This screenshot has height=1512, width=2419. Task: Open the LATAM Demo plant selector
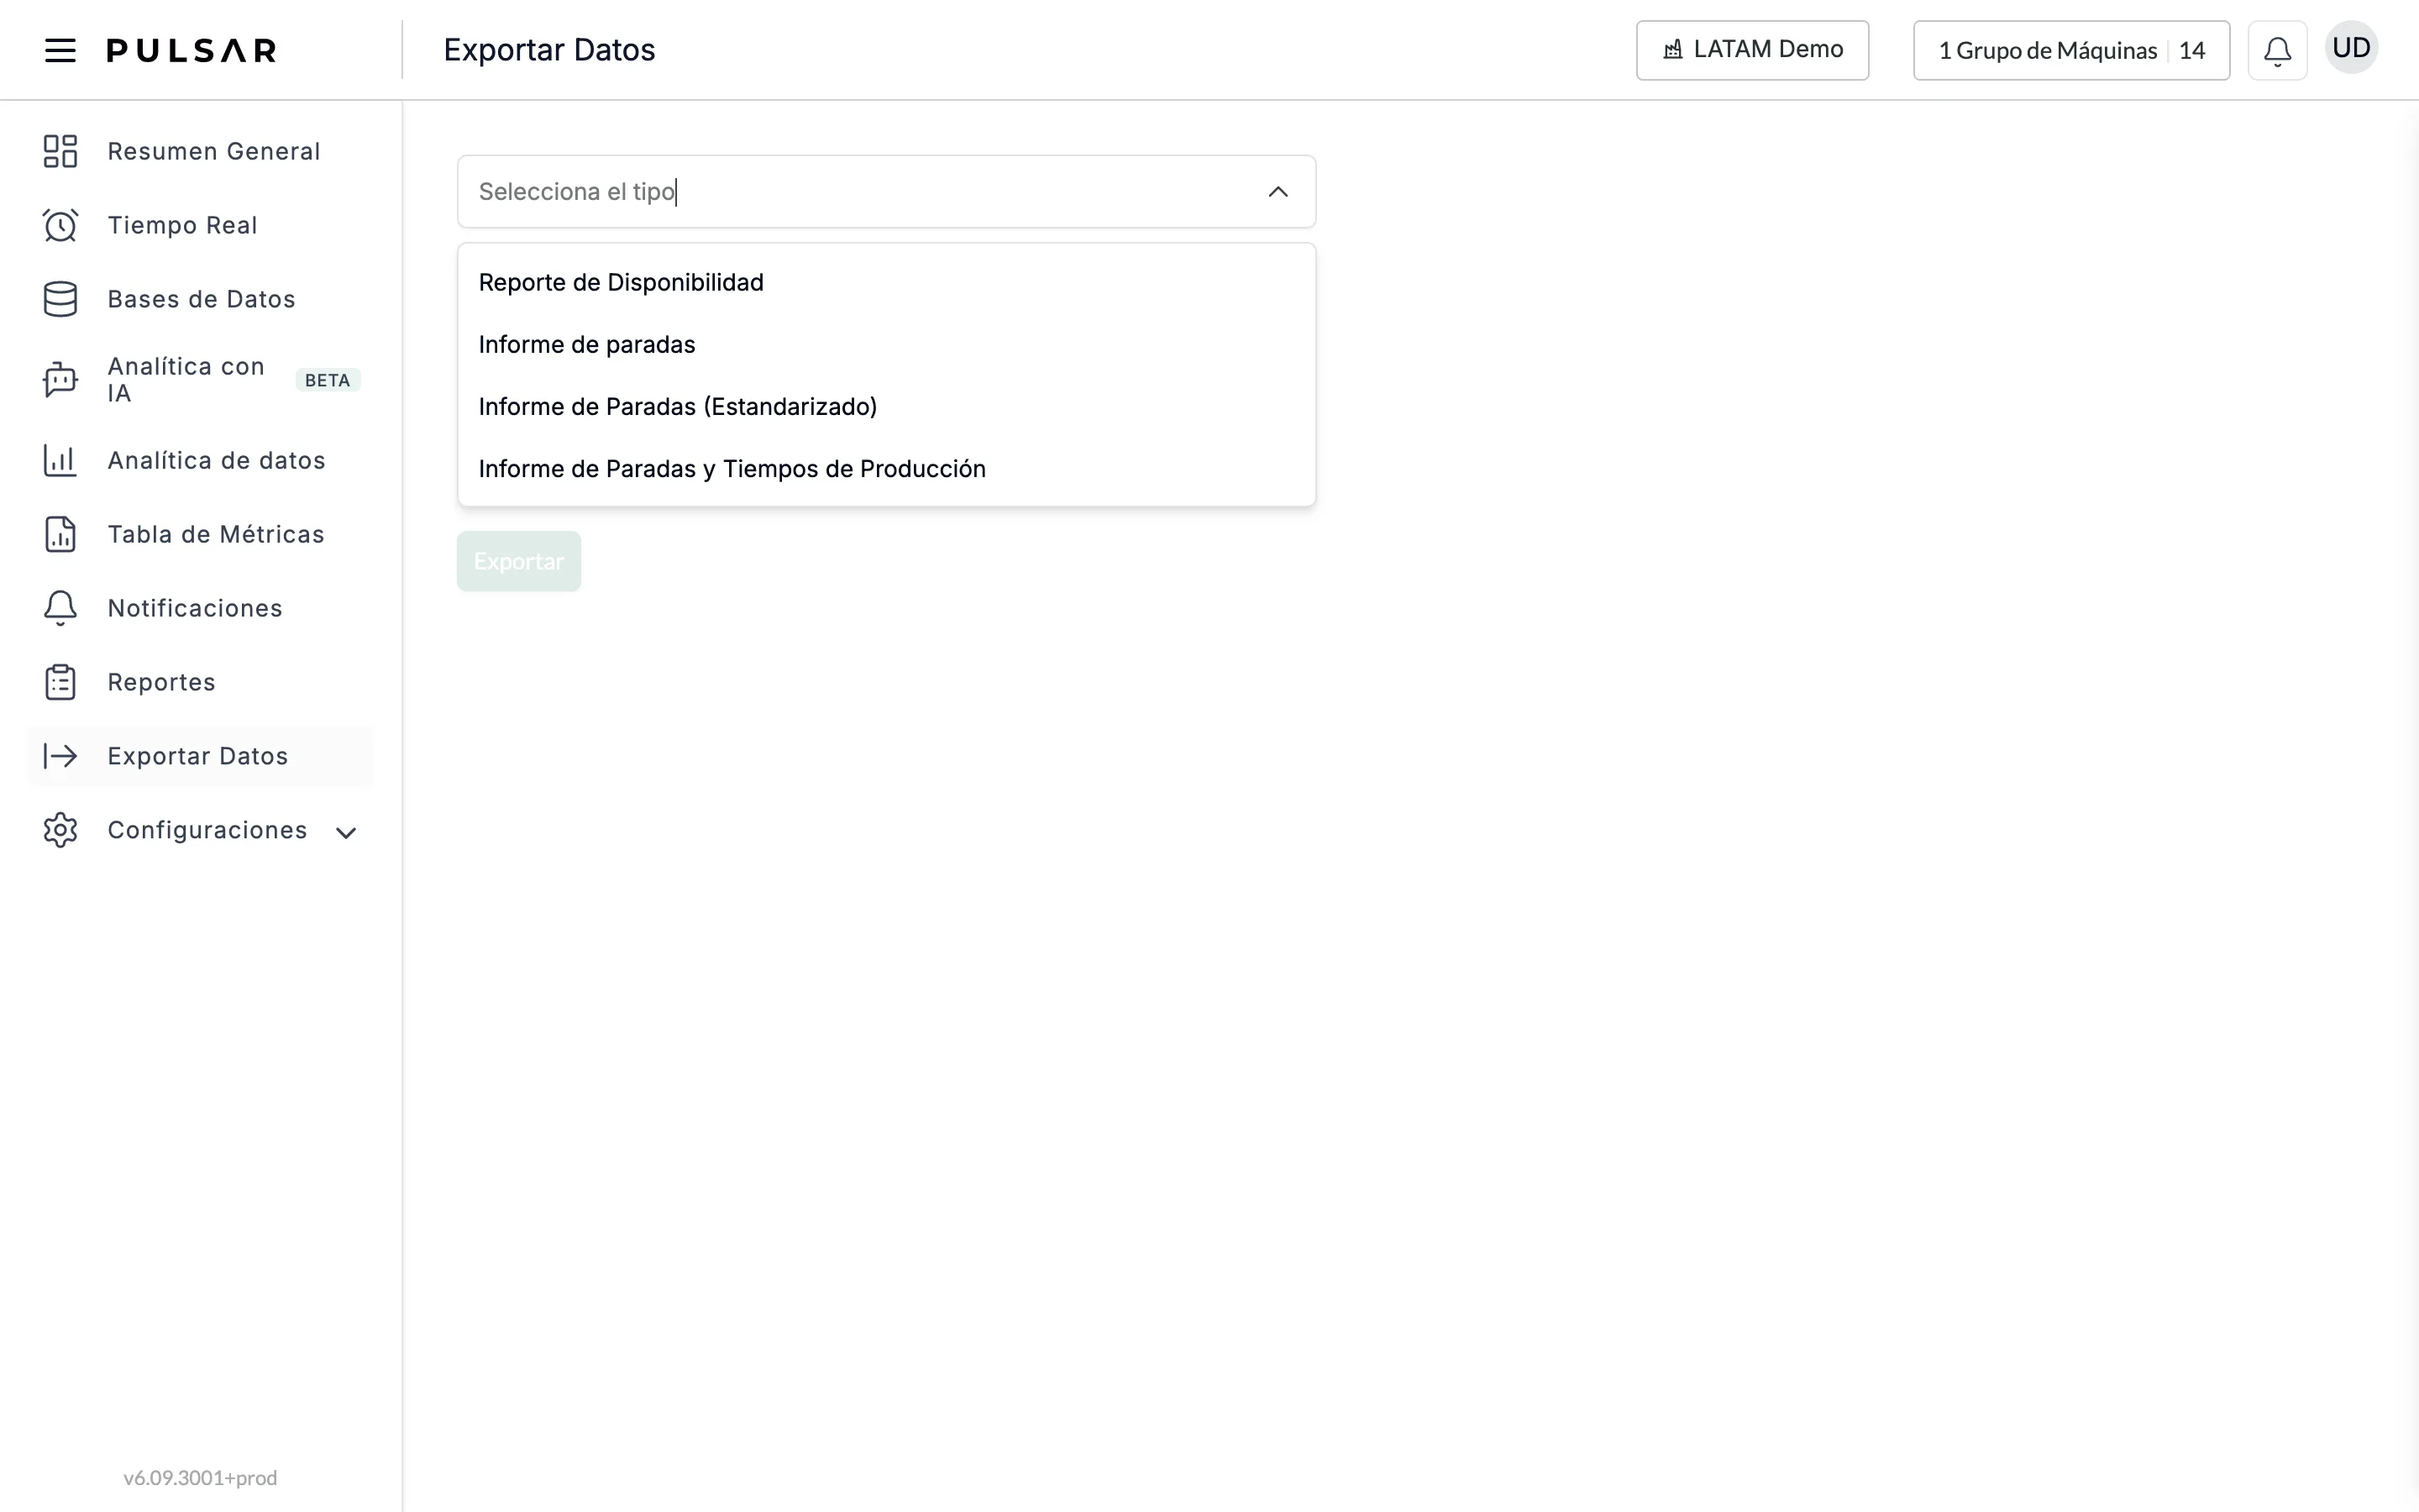tap(1752, 50)
